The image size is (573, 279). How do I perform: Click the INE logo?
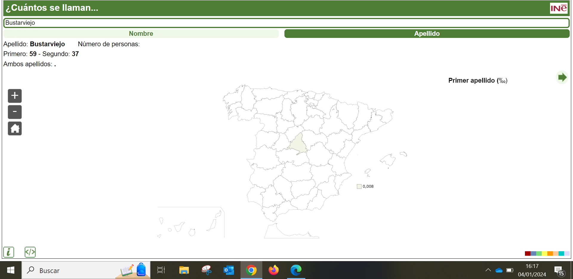[x=559, y=8]
